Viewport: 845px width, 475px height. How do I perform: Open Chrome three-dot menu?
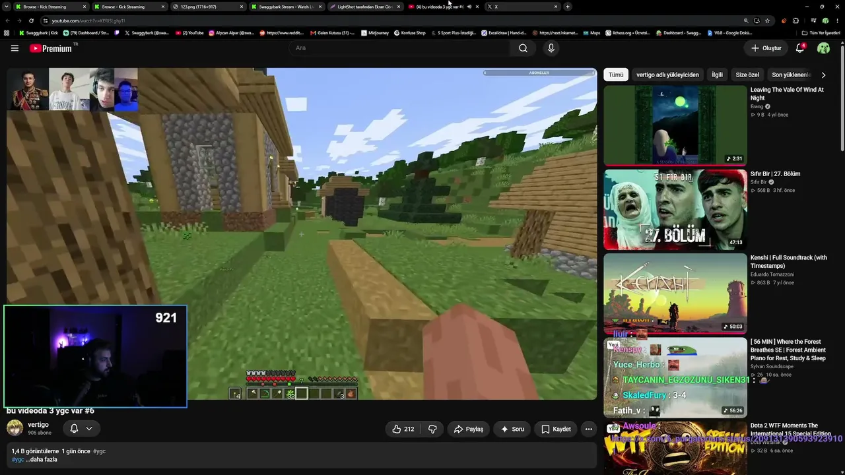coord(836,20)
